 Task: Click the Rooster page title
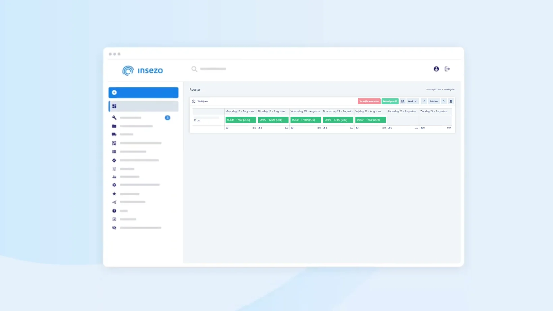(x=195, y=90)
